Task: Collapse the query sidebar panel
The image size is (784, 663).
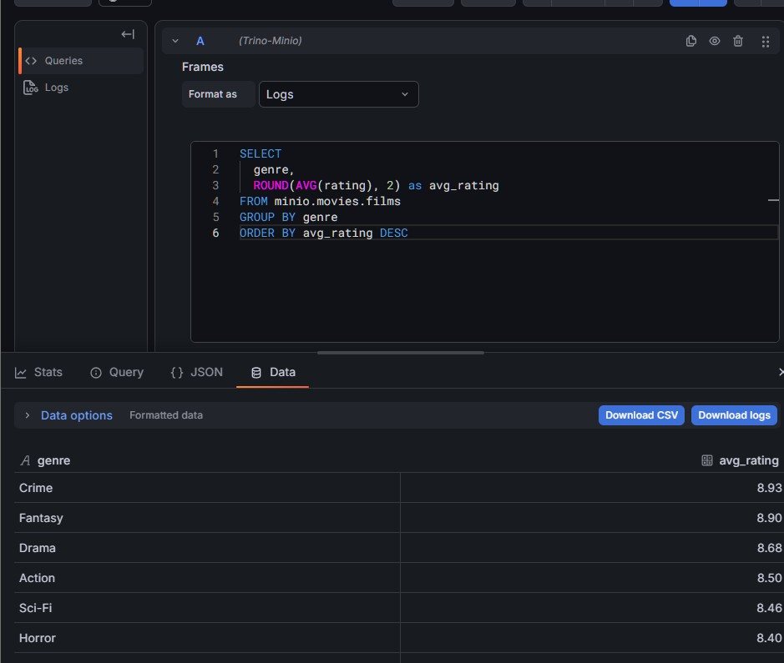Action: [x=128, y=34]
